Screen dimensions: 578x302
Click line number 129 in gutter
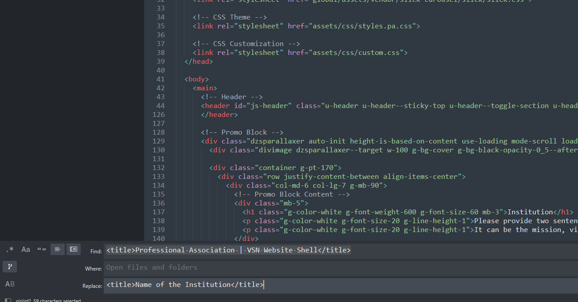[158, 141]
